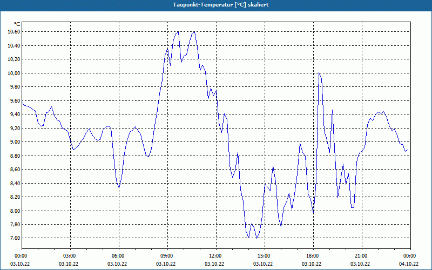Screen dimensions: 432x270
Task: Select the y-axis value '8,00'
Action: 15,211
